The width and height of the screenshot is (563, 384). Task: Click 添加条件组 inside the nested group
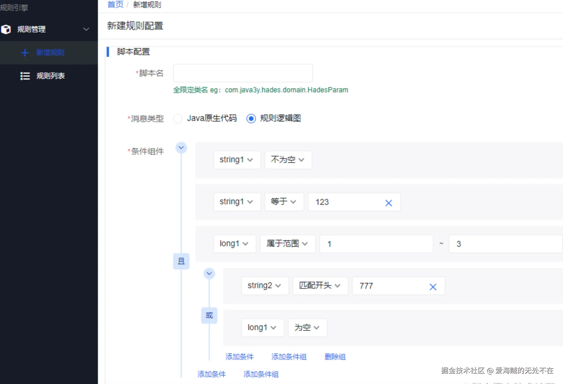click(289, 357)
